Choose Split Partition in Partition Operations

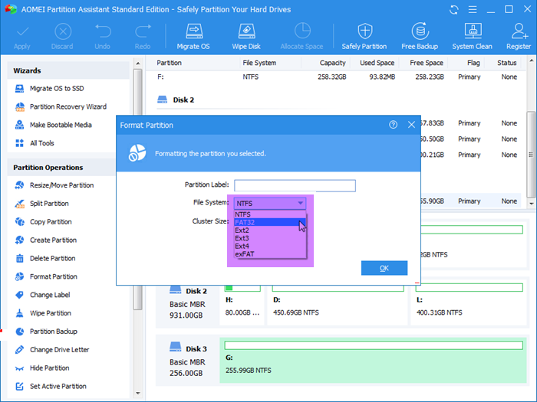point(49,204)
